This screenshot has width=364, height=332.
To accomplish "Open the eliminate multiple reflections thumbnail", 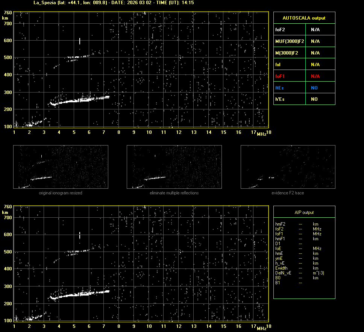I will [x=174, y=167].
